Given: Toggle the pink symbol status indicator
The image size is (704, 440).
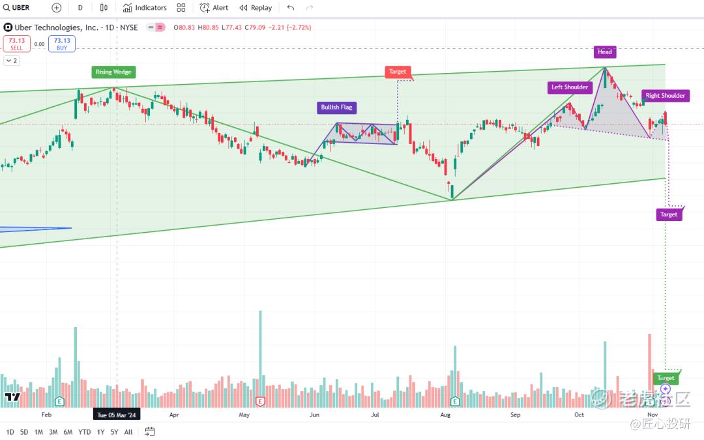Looking at the screenshot, I should click(x=161, y=27).
